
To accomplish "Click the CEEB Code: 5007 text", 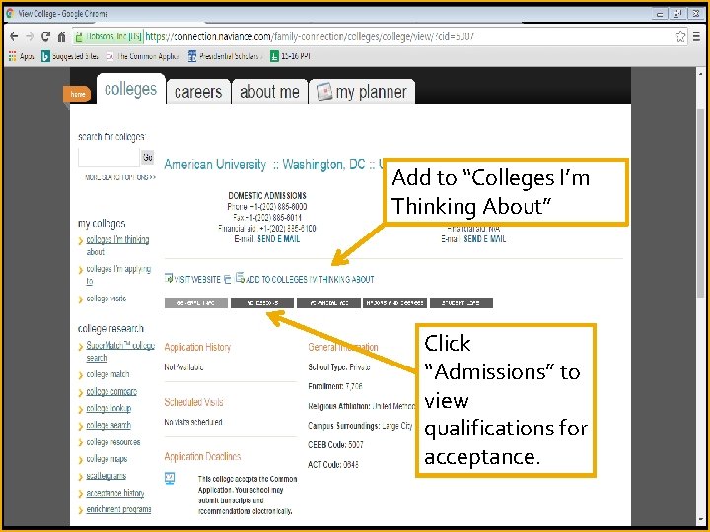I will (x=335, y=445).
